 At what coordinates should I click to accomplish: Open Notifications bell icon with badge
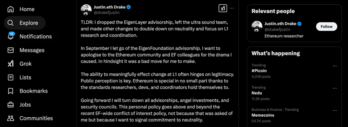(11, 37)
